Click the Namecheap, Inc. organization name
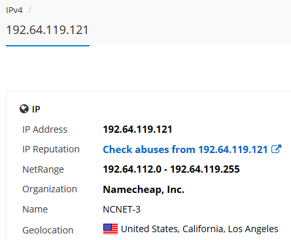Image resolution: width=291 pixels, height=240 pixels. [x=144, y=190]
